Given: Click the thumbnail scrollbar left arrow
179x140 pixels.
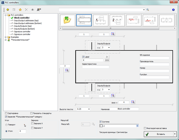Looking at the screenshot, I should click(61, 28).
